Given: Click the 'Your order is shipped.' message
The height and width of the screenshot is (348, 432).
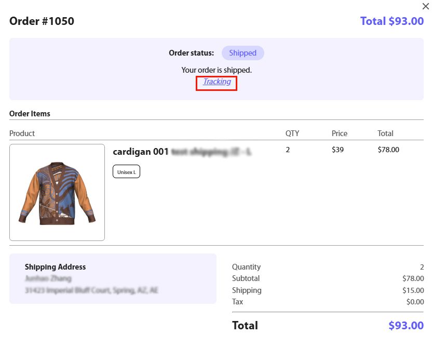Looking at the screenshot, I should click(217, 70).
